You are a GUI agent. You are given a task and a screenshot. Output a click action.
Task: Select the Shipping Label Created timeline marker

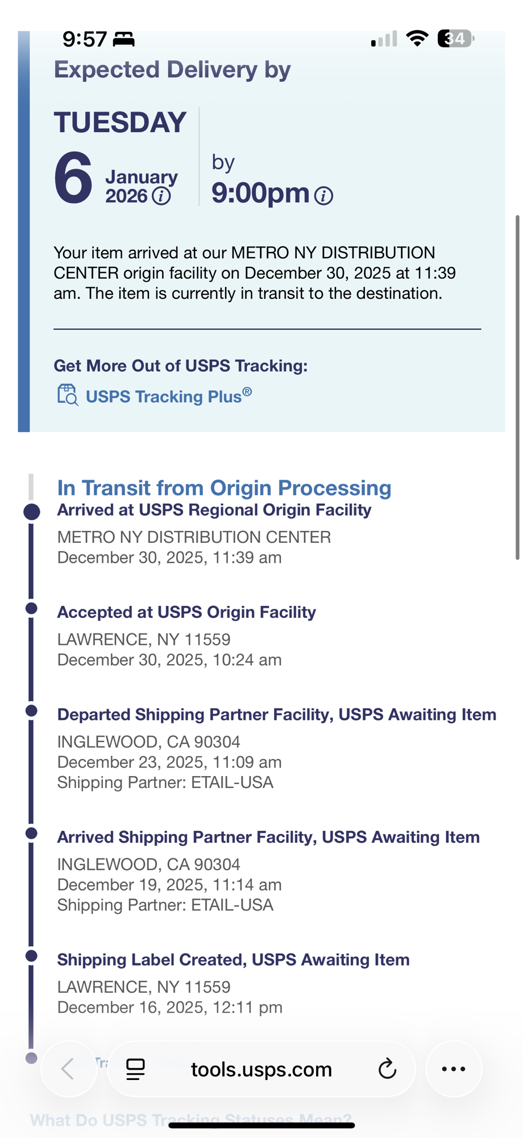point(32,956)
